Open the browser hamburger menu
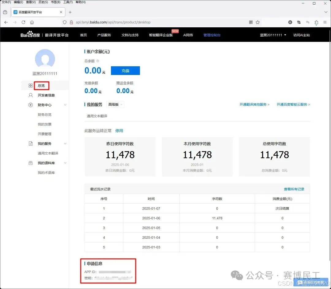Screen dimensions: 331x289 click(x=325, y=22)
